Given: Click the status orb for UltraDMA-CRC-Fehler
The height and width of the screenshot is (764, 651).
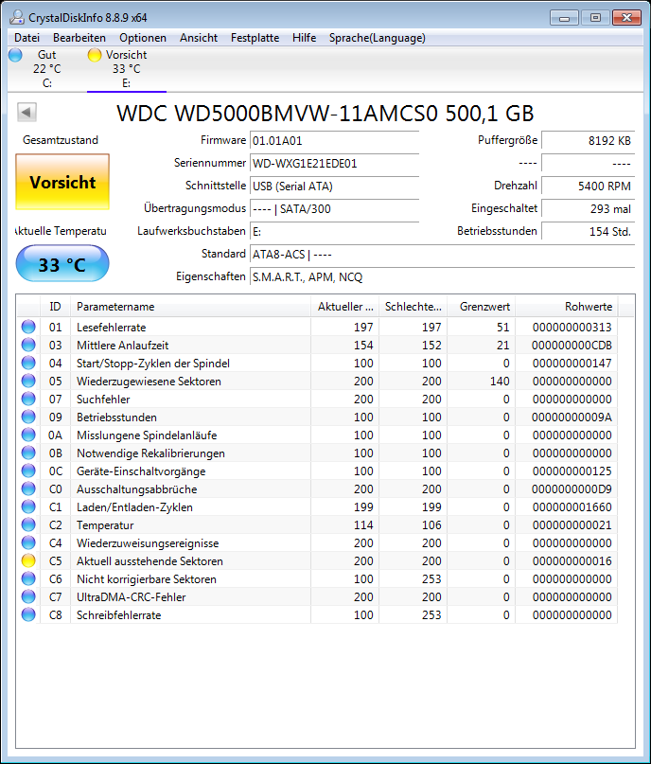Looking at the screenshot, I should click(28, 596).
